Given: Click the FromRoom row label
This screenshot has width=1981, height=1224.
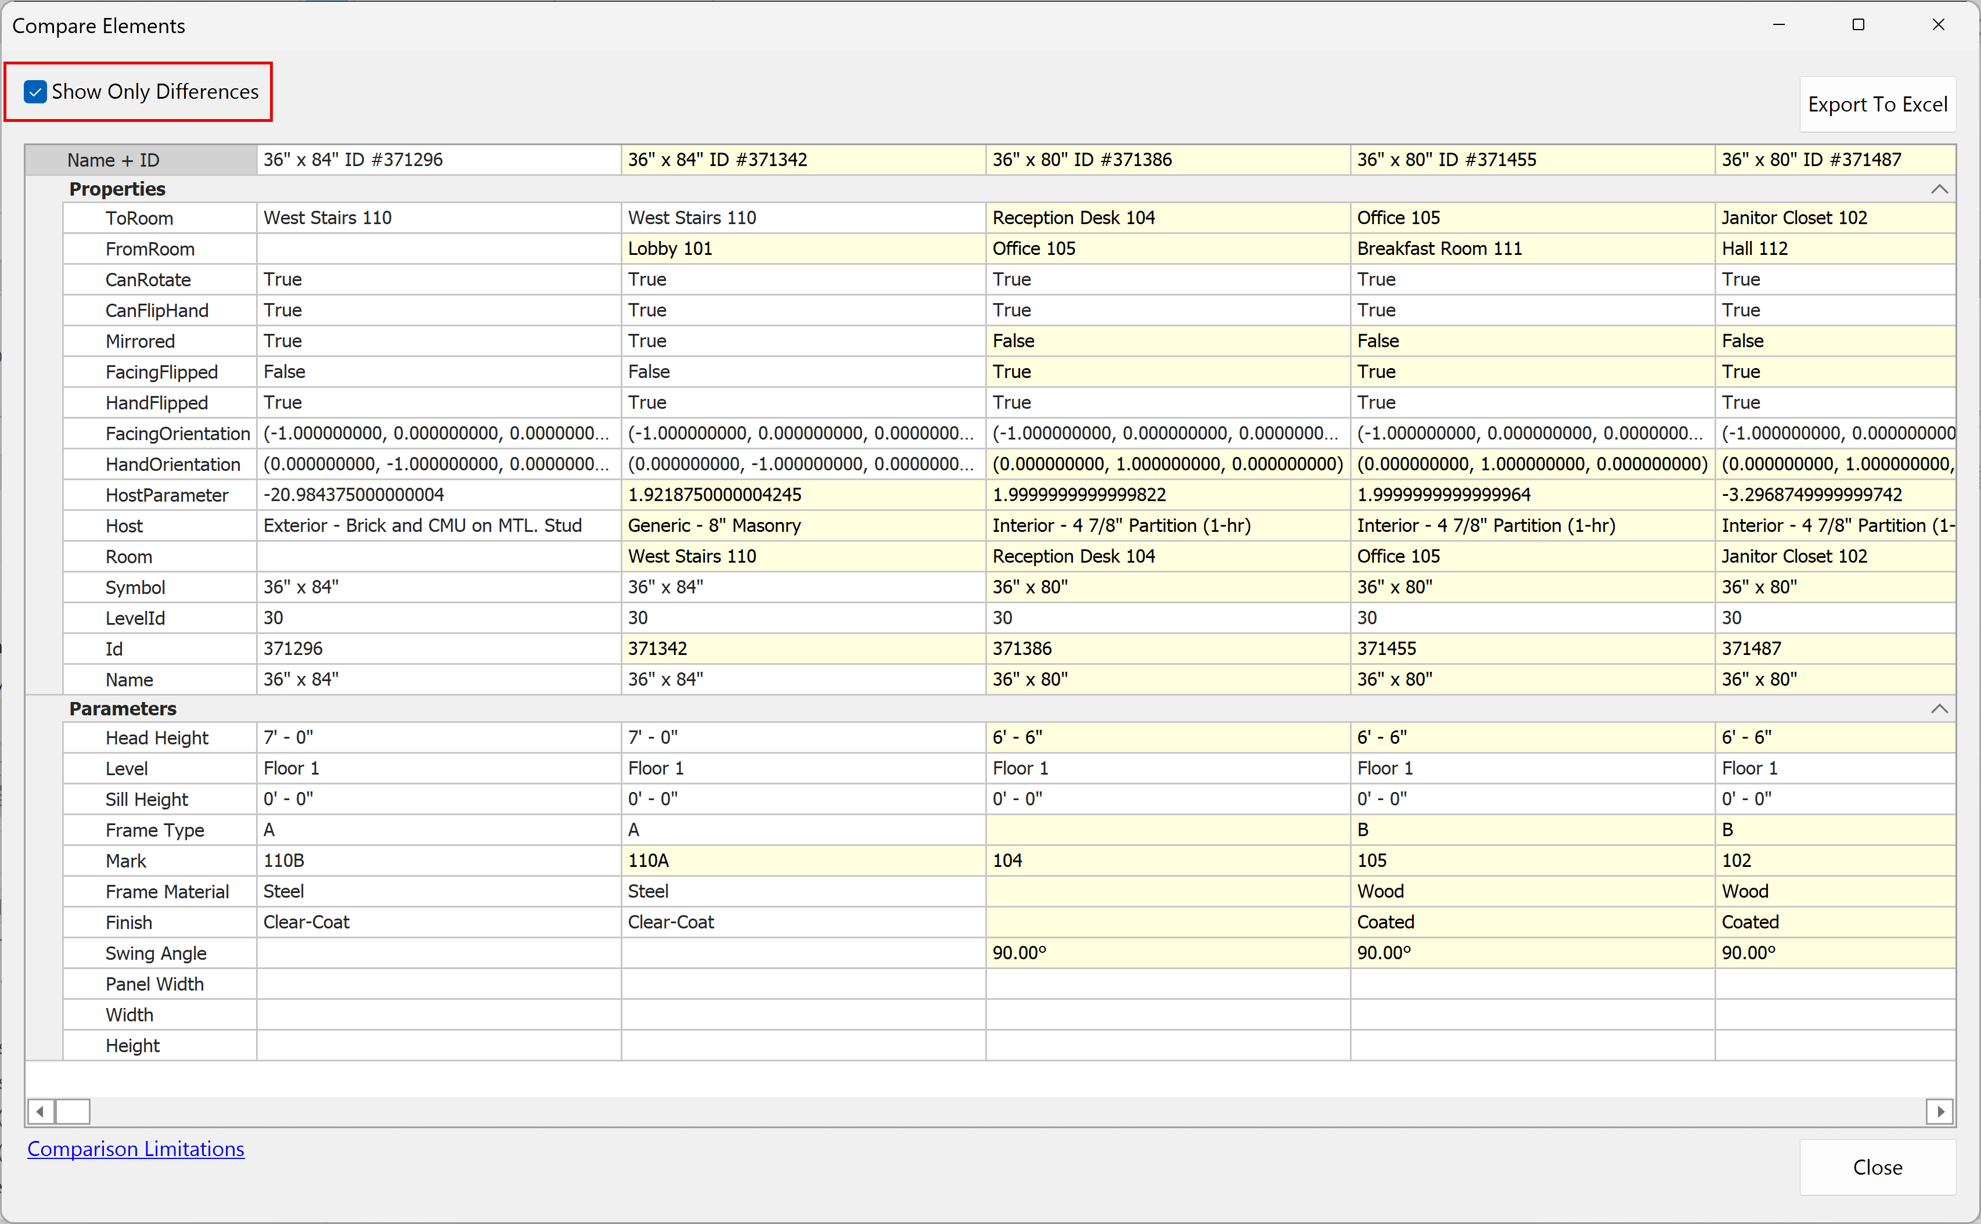Looking at the screenshot, I should point(160,249).
